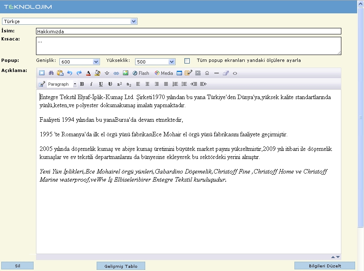
Task: Place cursor in 'Faaliyeti 1994 yılından' paragraph
Action: tap(111, 120)
